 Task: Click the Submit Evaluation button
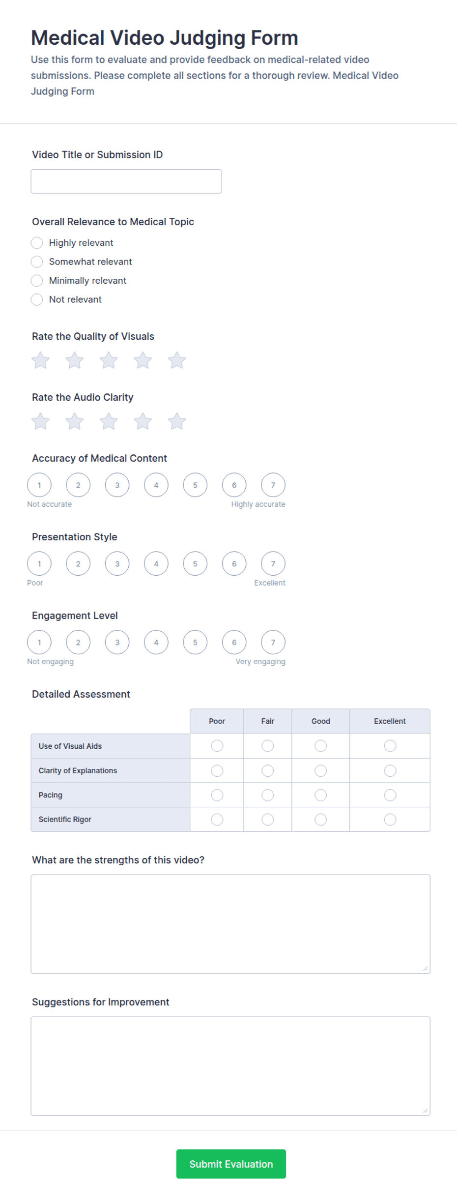click(231, 1164)
